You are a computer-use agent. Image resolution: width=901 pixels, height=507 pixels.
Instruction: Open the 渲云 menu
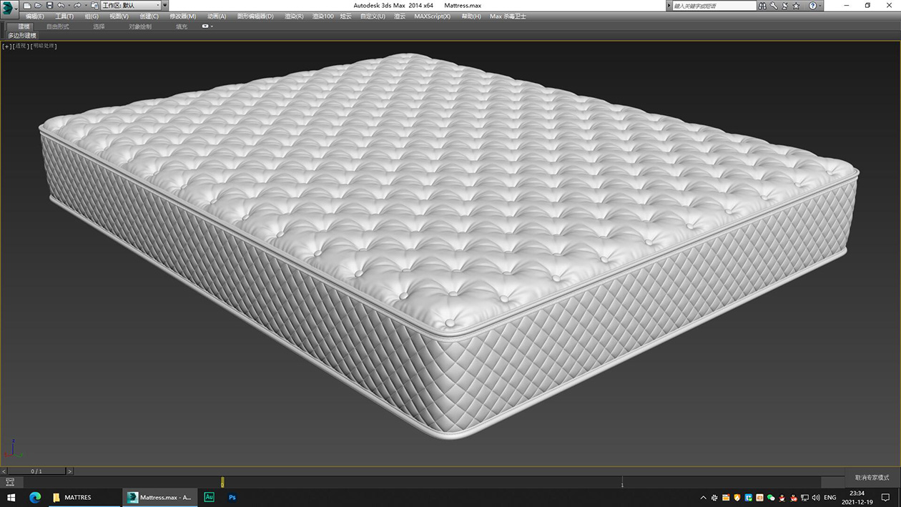click(x=400, y=16)
